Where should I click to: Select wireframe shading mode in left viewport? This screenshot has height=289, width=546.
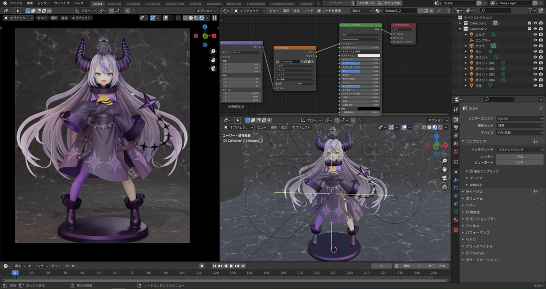(186, 18)
